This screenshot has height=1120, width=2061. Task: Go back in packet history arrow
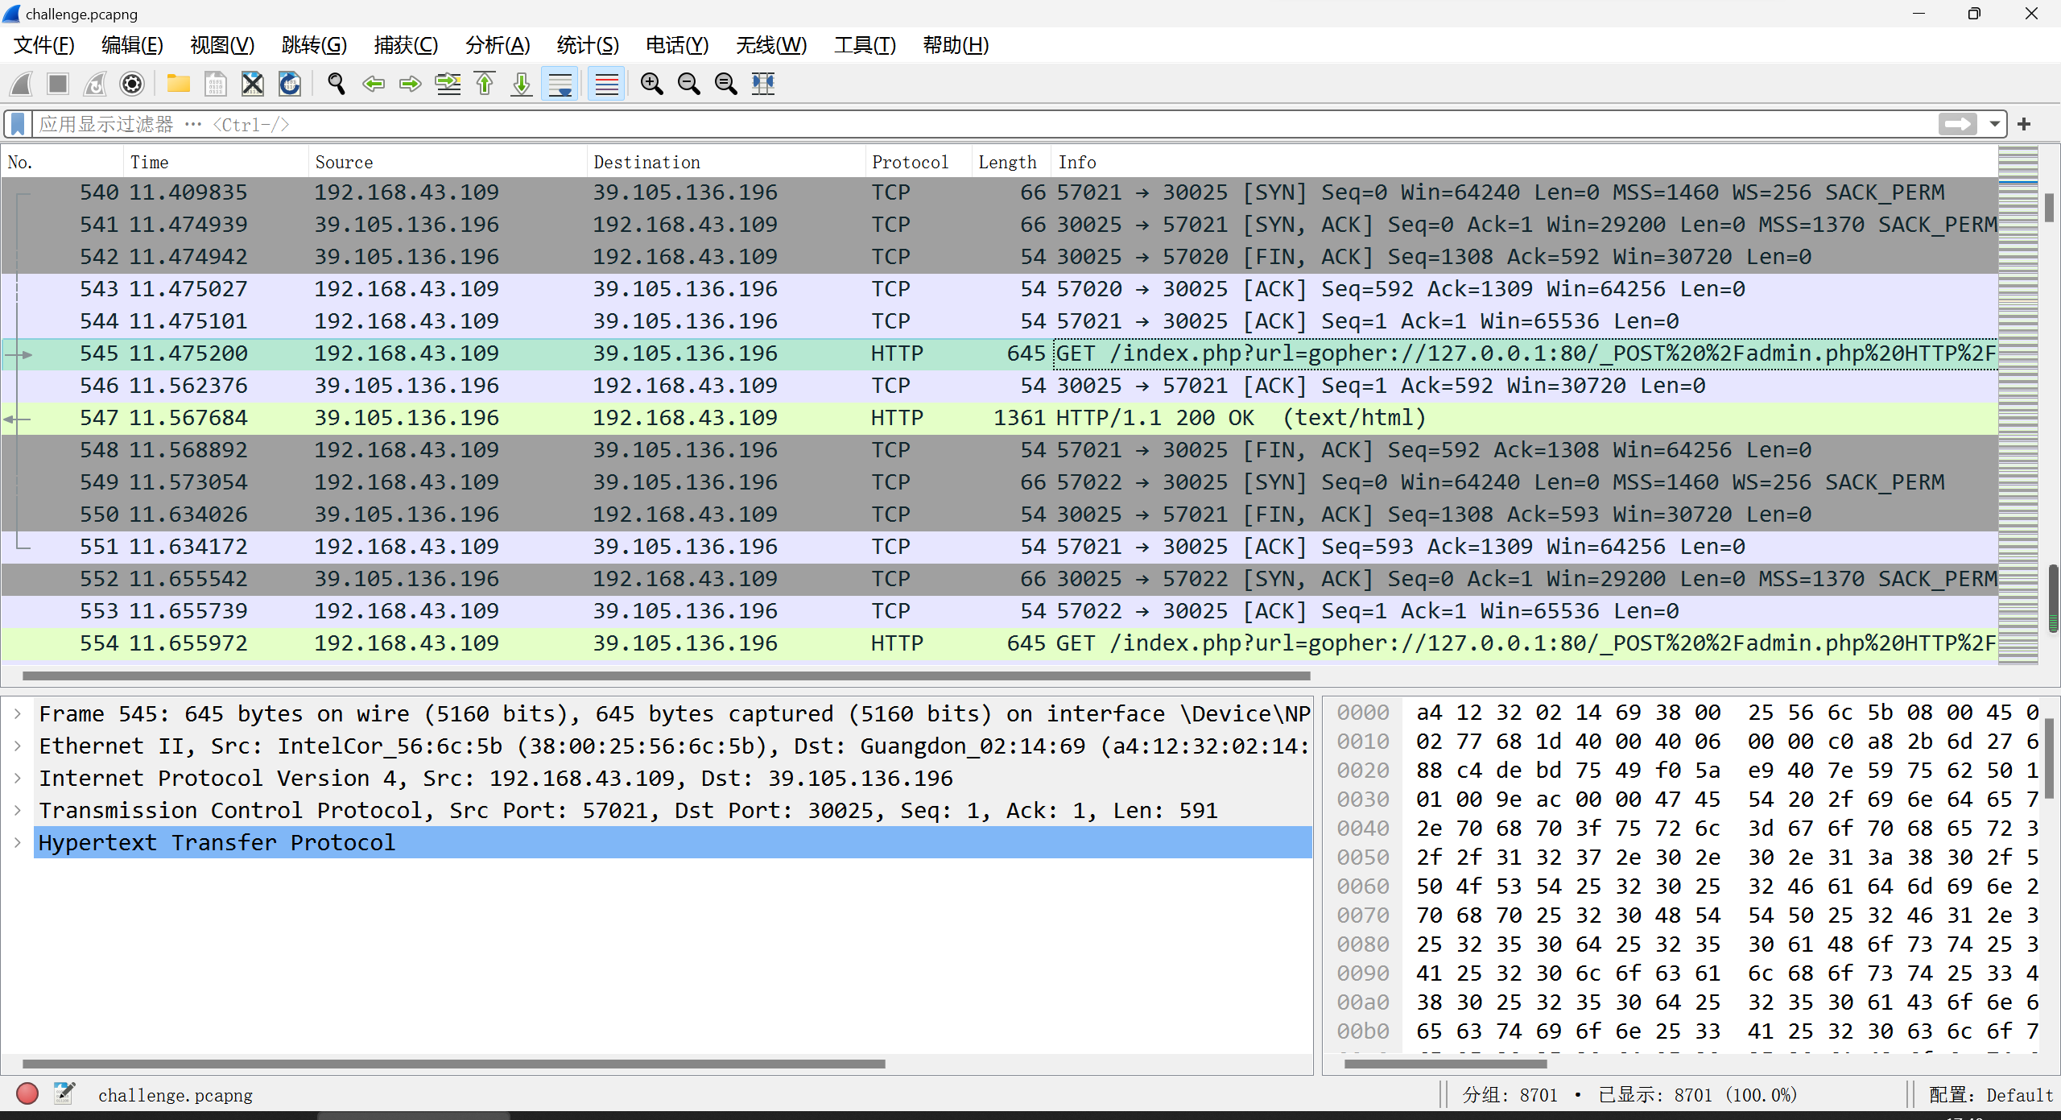tap(374, 84)
